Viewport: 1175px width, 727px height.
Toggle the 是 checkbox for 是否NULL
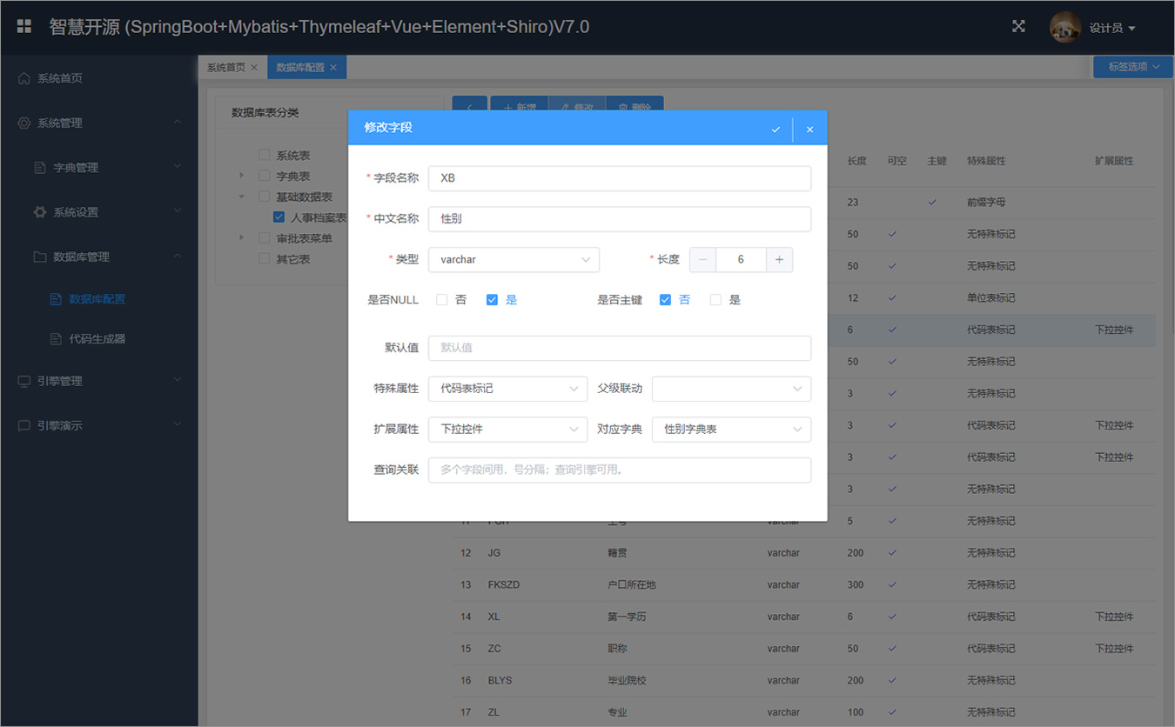click(492, 300)
